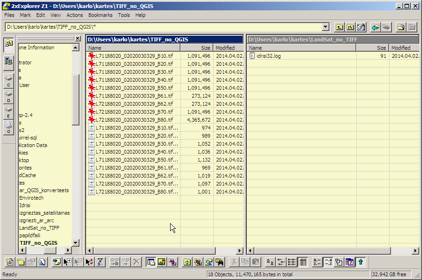Select idrisi32.log in right pane
Image resolution: width=422 pixels, height=280 pixels.
pos(266,56)
